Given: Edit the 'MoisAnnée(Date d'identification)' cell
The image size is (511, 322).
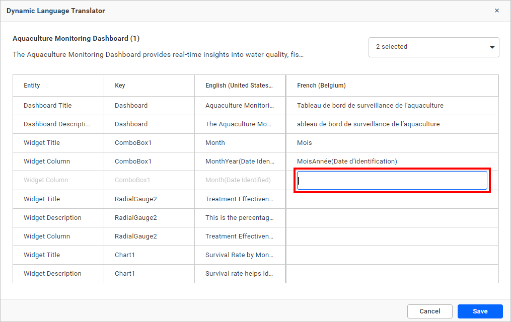Looking at the screenshot, I should coord(347,162).
